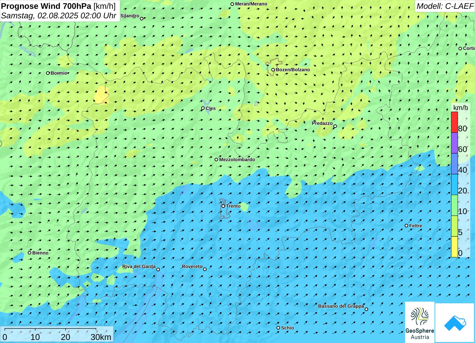Click the blue cloud house logo
Viewport: 475px width, 343px height.
tap(455, 323)
